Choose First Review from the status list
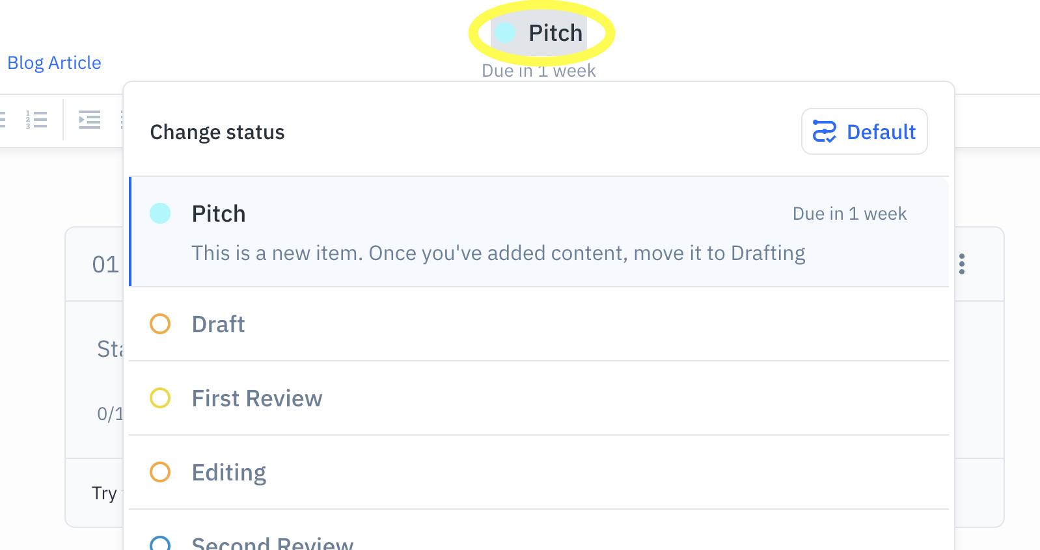The height and width of the screenshot is (550, 1040). point(539,398)
